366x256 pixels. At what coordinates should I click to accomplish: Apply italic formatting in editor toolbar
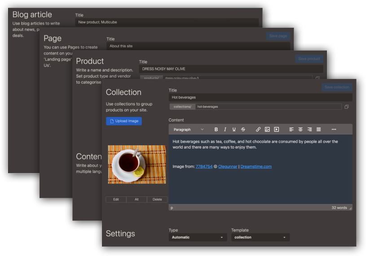click(x=225, y=130)
